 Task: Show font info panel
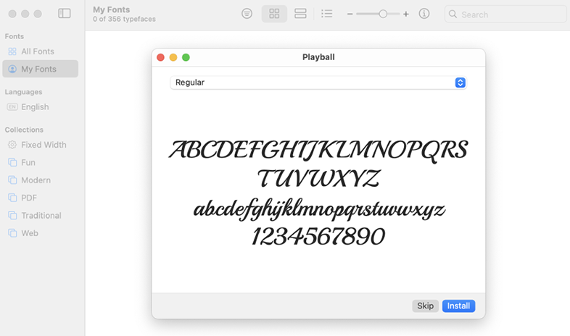point(424,14)
